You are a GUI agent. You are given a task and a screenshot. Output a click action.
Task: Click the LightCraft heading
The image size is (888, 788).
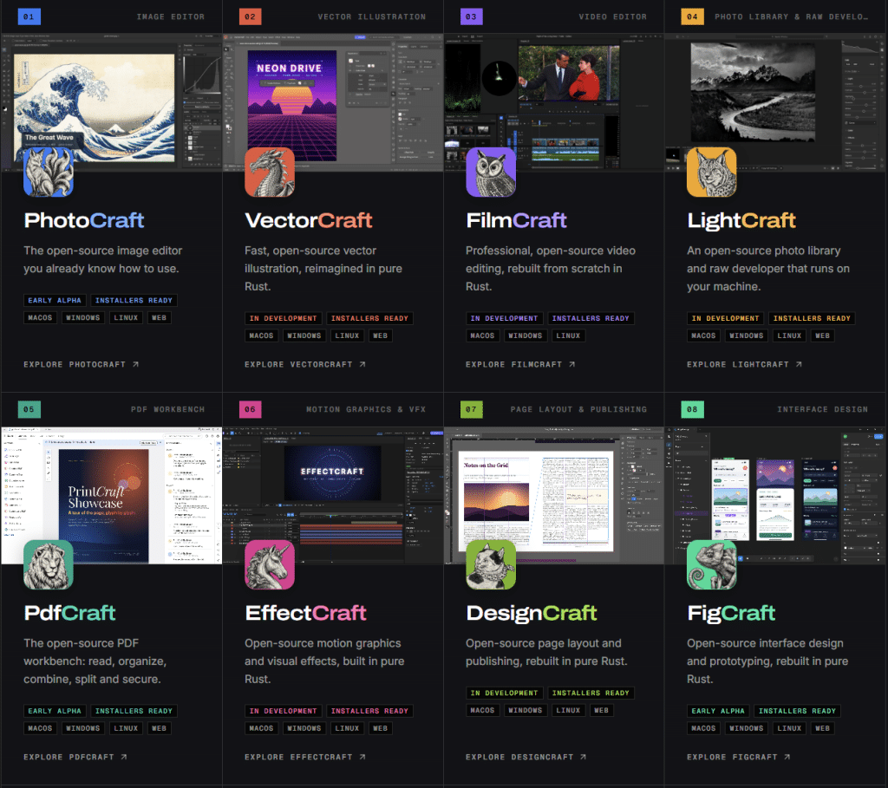pos(741,220)
